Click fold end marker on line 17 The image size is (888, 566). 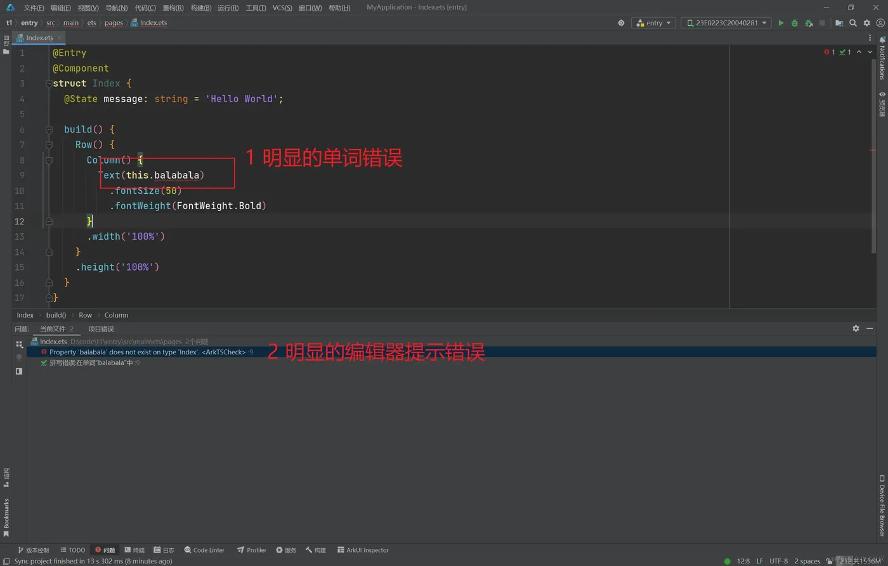[x=49, y=298]
